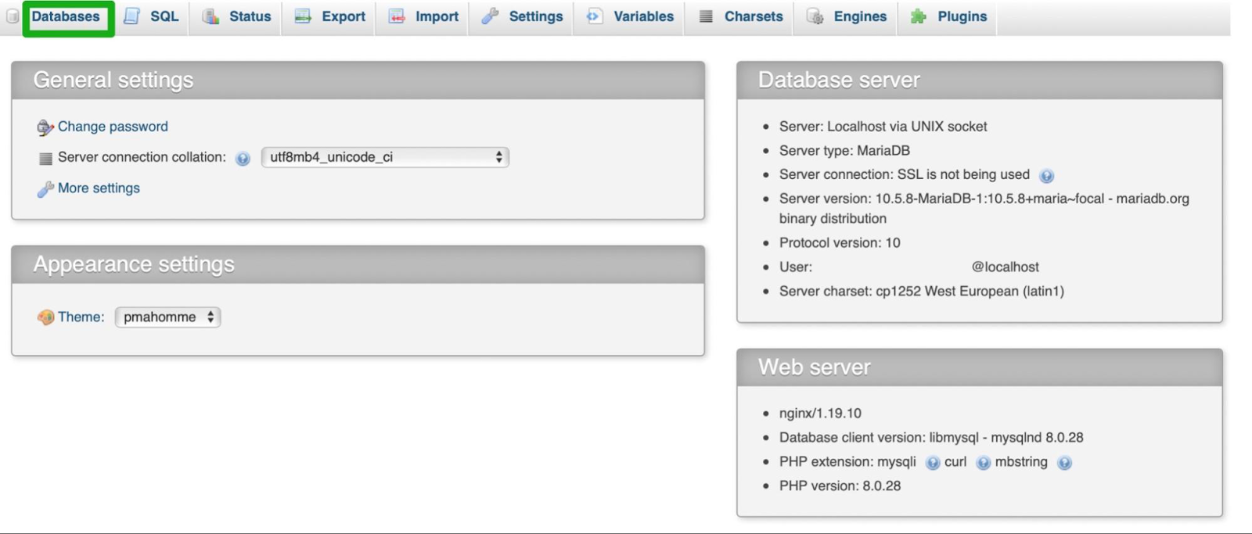Click the Theme link label
Screen dimensions: 1252x534
81,317
